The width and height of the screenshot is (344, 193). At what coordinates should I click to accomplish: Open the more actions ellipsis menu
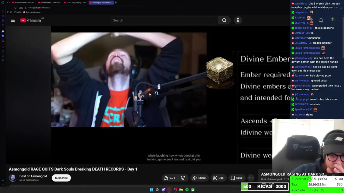[x=251, y=178]
